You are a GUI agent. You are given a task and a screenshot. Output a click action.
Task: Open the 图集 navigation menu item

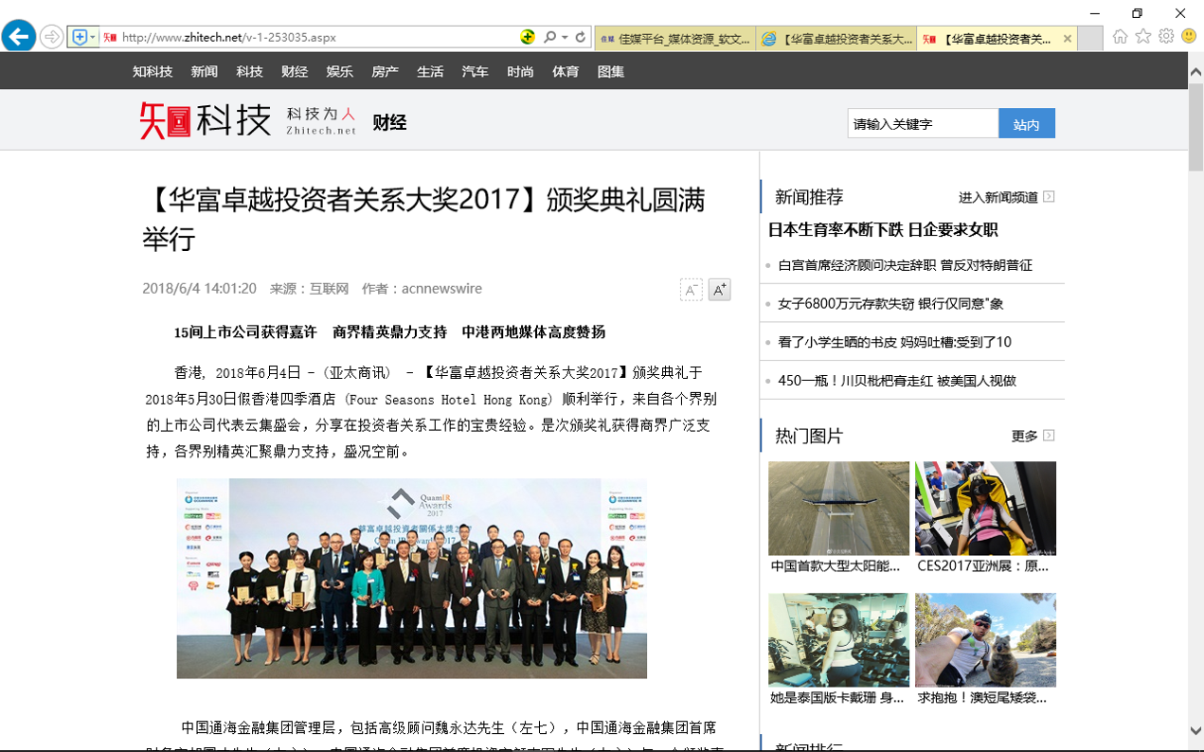pos(611,71)
